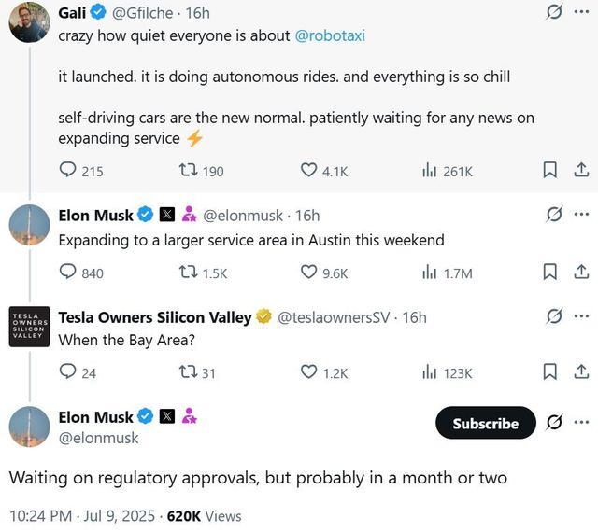The height and width of the screenshot is (532, 598).
Task: View analytics for Elon's 1.7M views tweet
Action: pyautogui.click(x=431, y=273)
